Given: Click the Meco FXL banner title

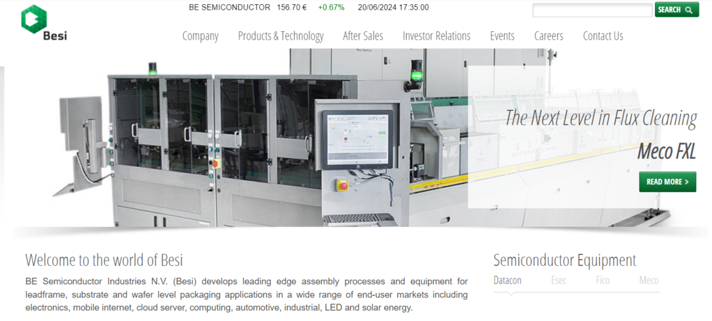Looking at the screenshot, I should [666, 152].
